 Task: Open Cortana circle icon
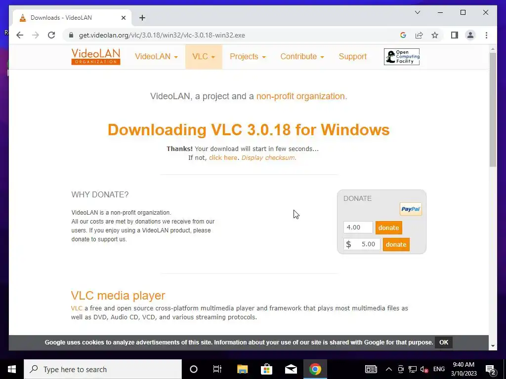coord(194,369)
